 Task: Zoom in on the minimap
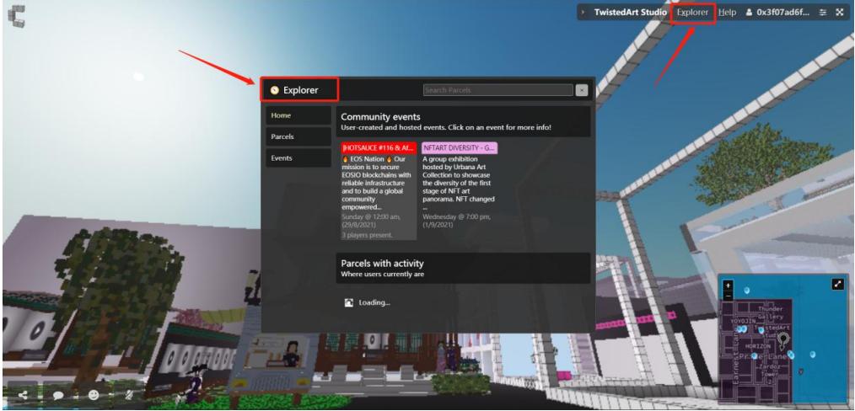tap(729, 285)
